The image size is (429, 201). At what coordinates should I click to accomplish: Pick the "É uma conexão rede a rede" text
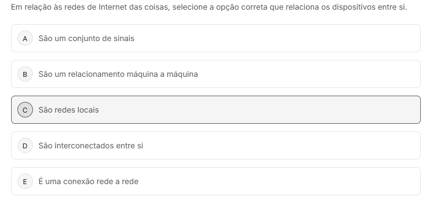pos(88,181)
